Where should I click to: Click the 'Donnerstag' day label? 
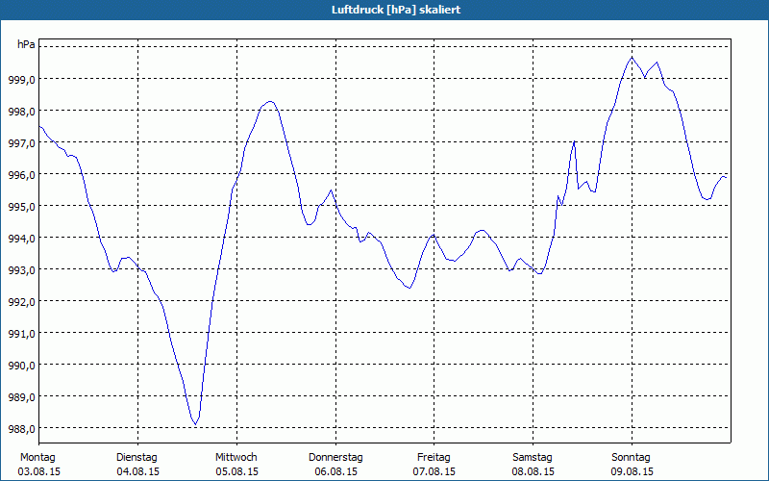coord(335,458)
